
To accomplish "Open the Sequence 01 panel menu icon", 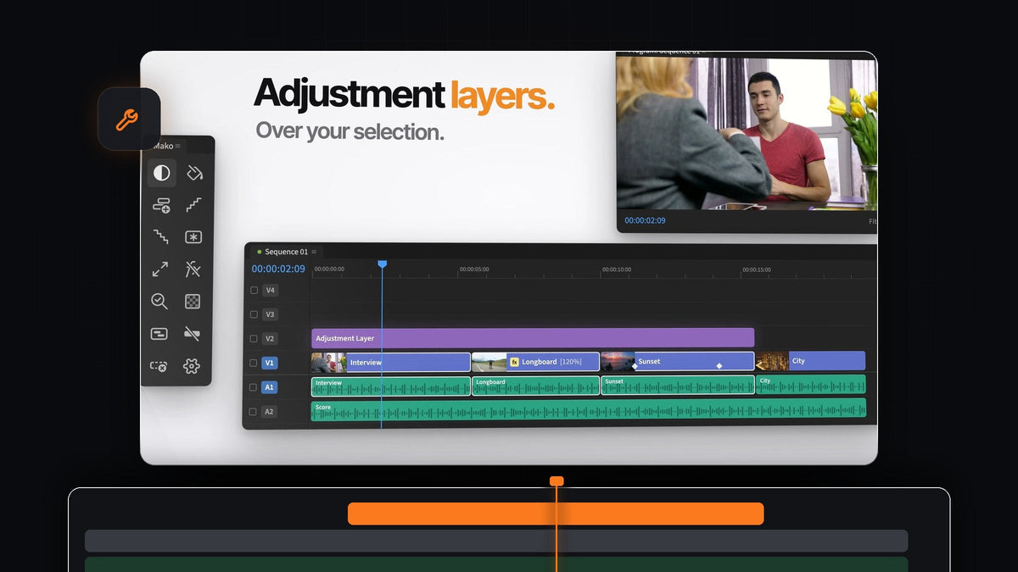I will coord(314,252).
